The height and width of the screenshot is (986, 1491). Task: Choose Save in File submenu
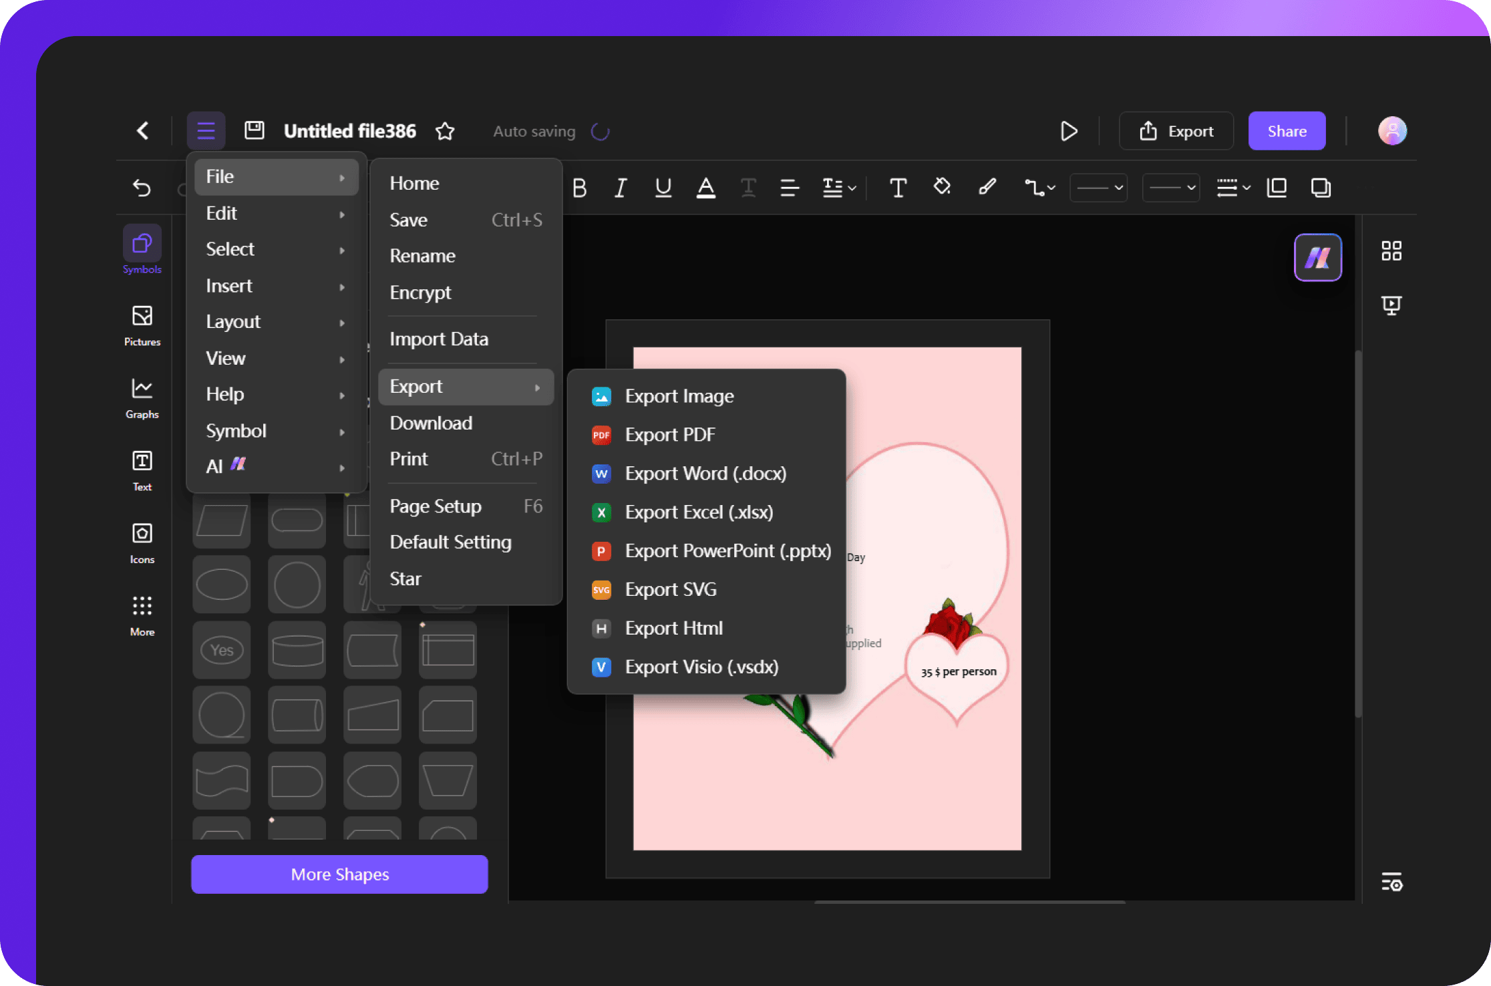pyautogui.click(x=466, y=220)
